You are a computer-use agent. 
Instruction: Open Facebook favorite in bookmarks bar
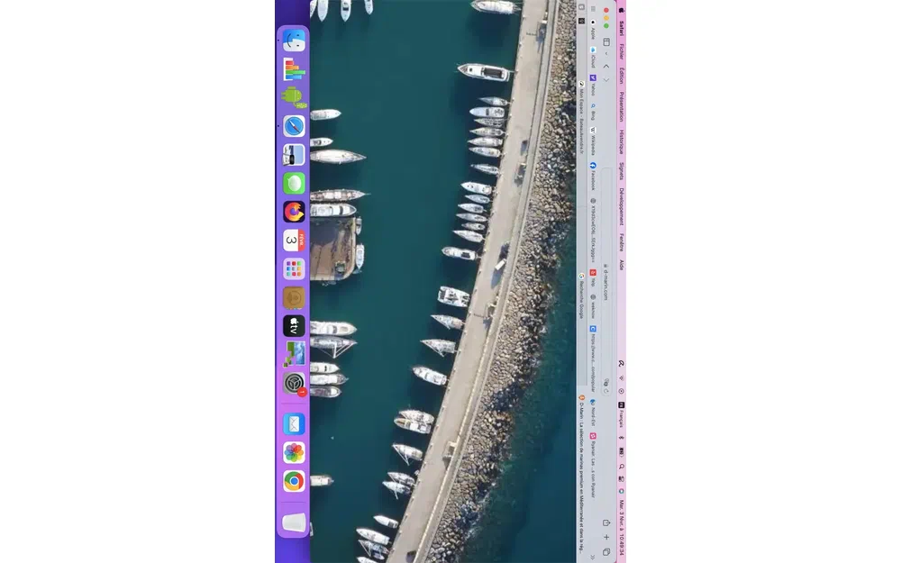(x=593, y=177)
